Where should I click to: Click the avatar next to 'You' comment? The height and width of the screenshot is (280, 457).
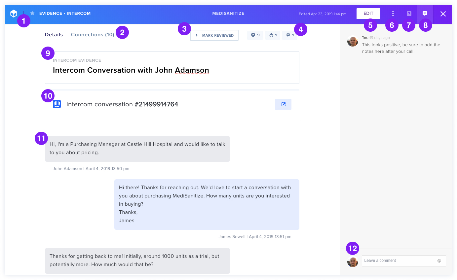(x=353, y=41)
